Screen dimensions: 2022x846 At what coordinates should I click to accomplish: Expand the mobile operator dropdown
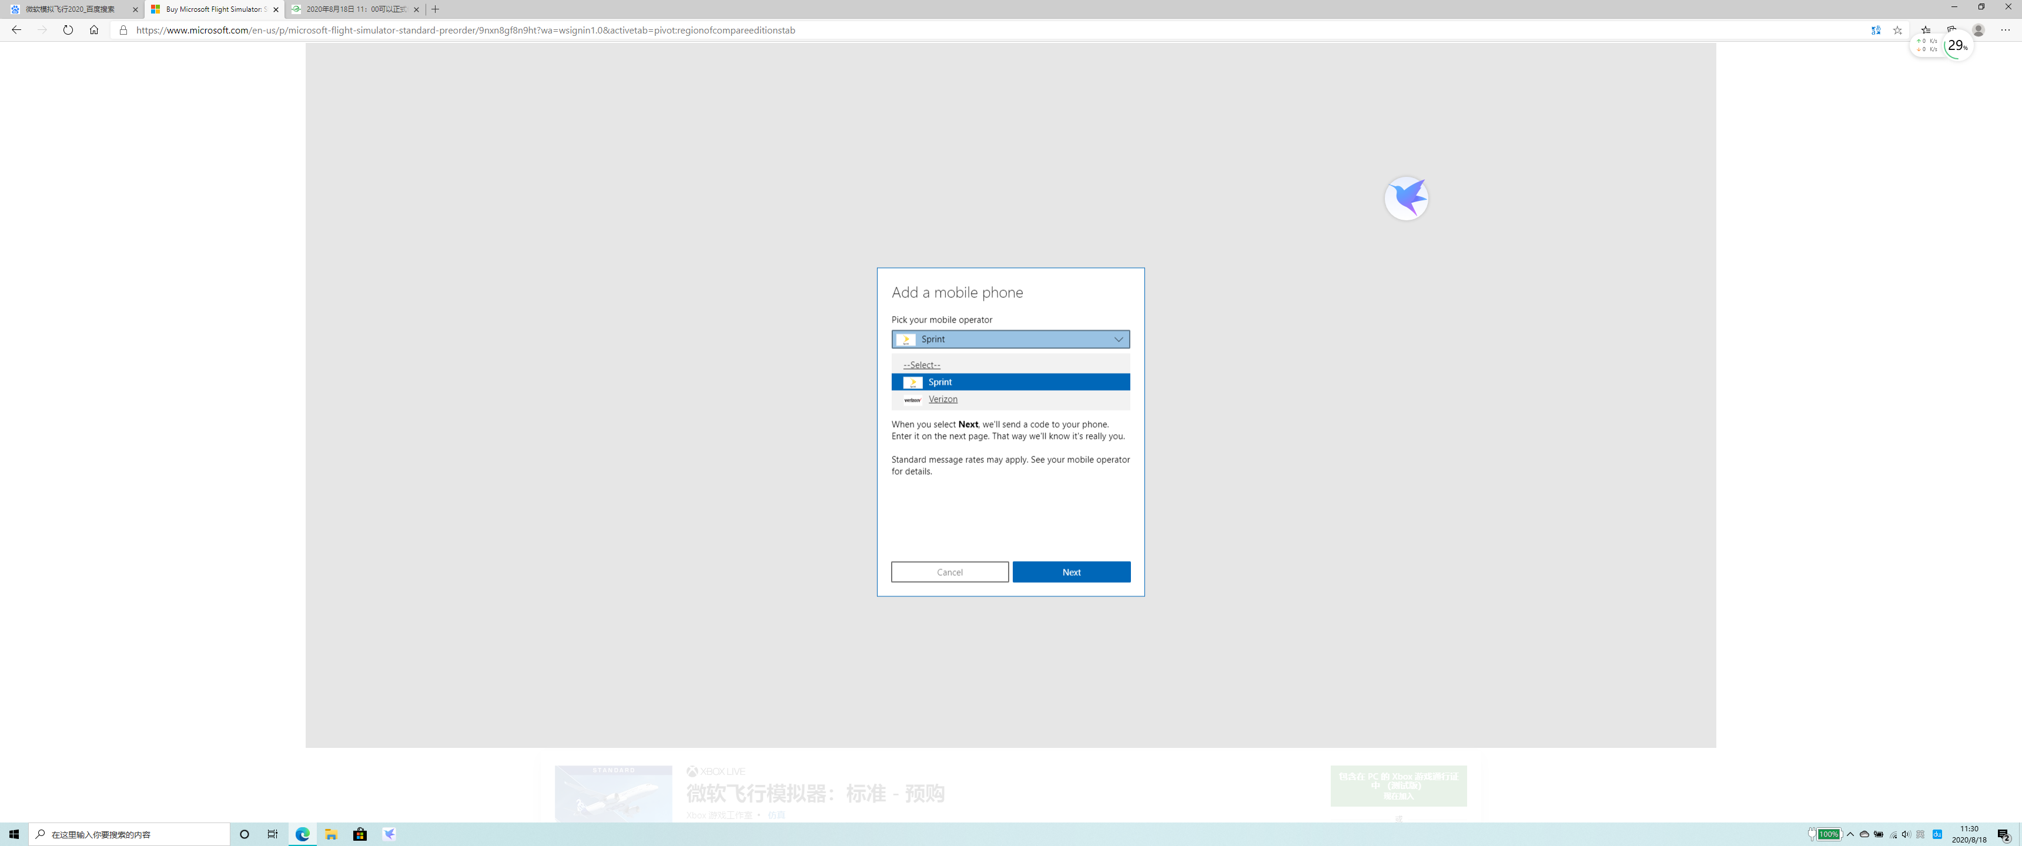[x=1010, y=339]
